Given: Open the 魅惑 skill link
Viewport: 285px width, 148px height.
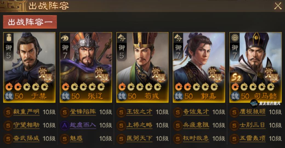Looking at the screenshot, I should [76, 139].
